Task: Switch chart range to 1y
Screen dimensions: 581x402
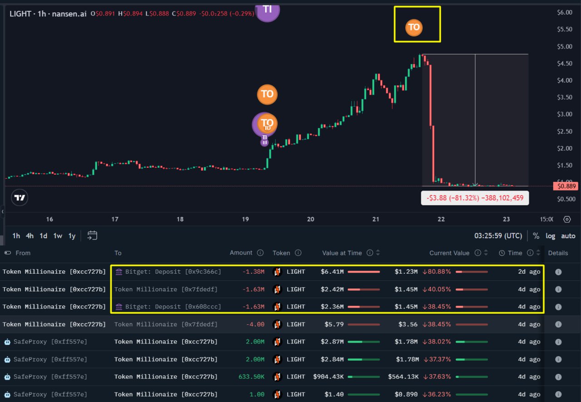Action: tap(72, 236)
